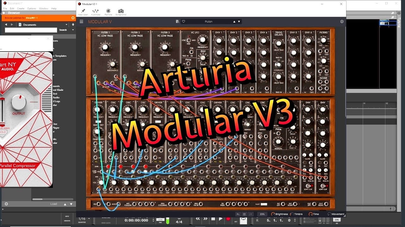Take a screenshot with the camera icon
Screen dimensions: 405x227
(121, 12)
